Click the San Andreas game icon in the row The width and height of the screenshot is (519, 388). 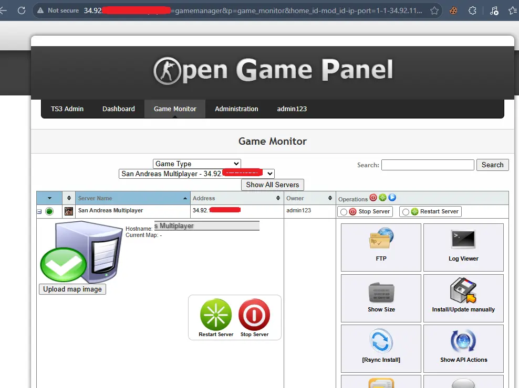69,211
